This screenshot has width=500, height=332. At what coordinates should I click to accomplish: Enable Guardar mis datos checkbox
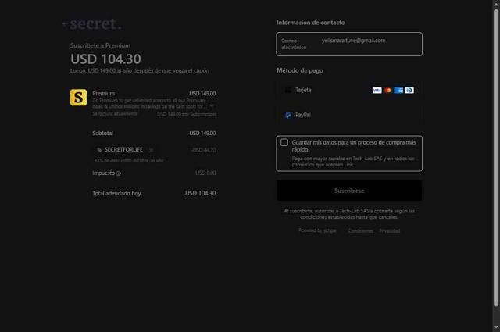284,142
